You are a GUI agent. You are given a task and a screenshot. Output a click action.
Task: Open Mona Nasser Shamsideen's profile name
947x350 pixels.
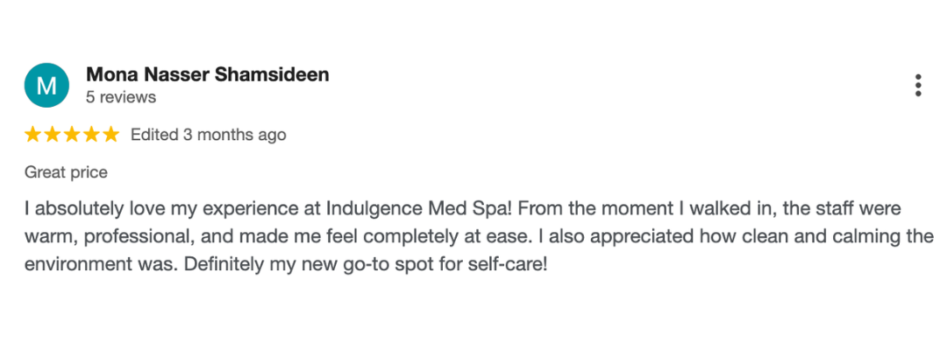point(207,74)
